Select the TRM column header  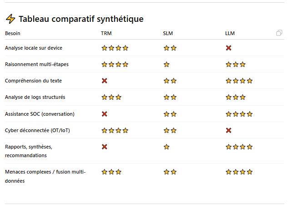point(106,33)
